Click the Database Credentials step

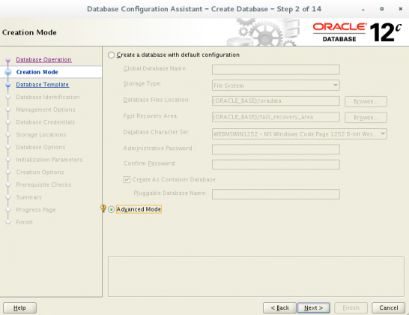(x=46, y=122)
